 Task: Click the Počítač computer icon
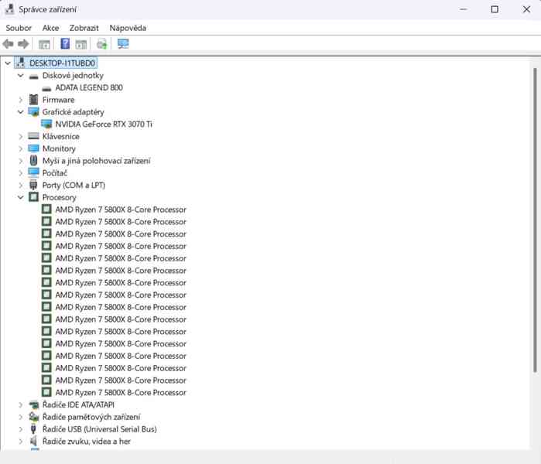[33, 172]
